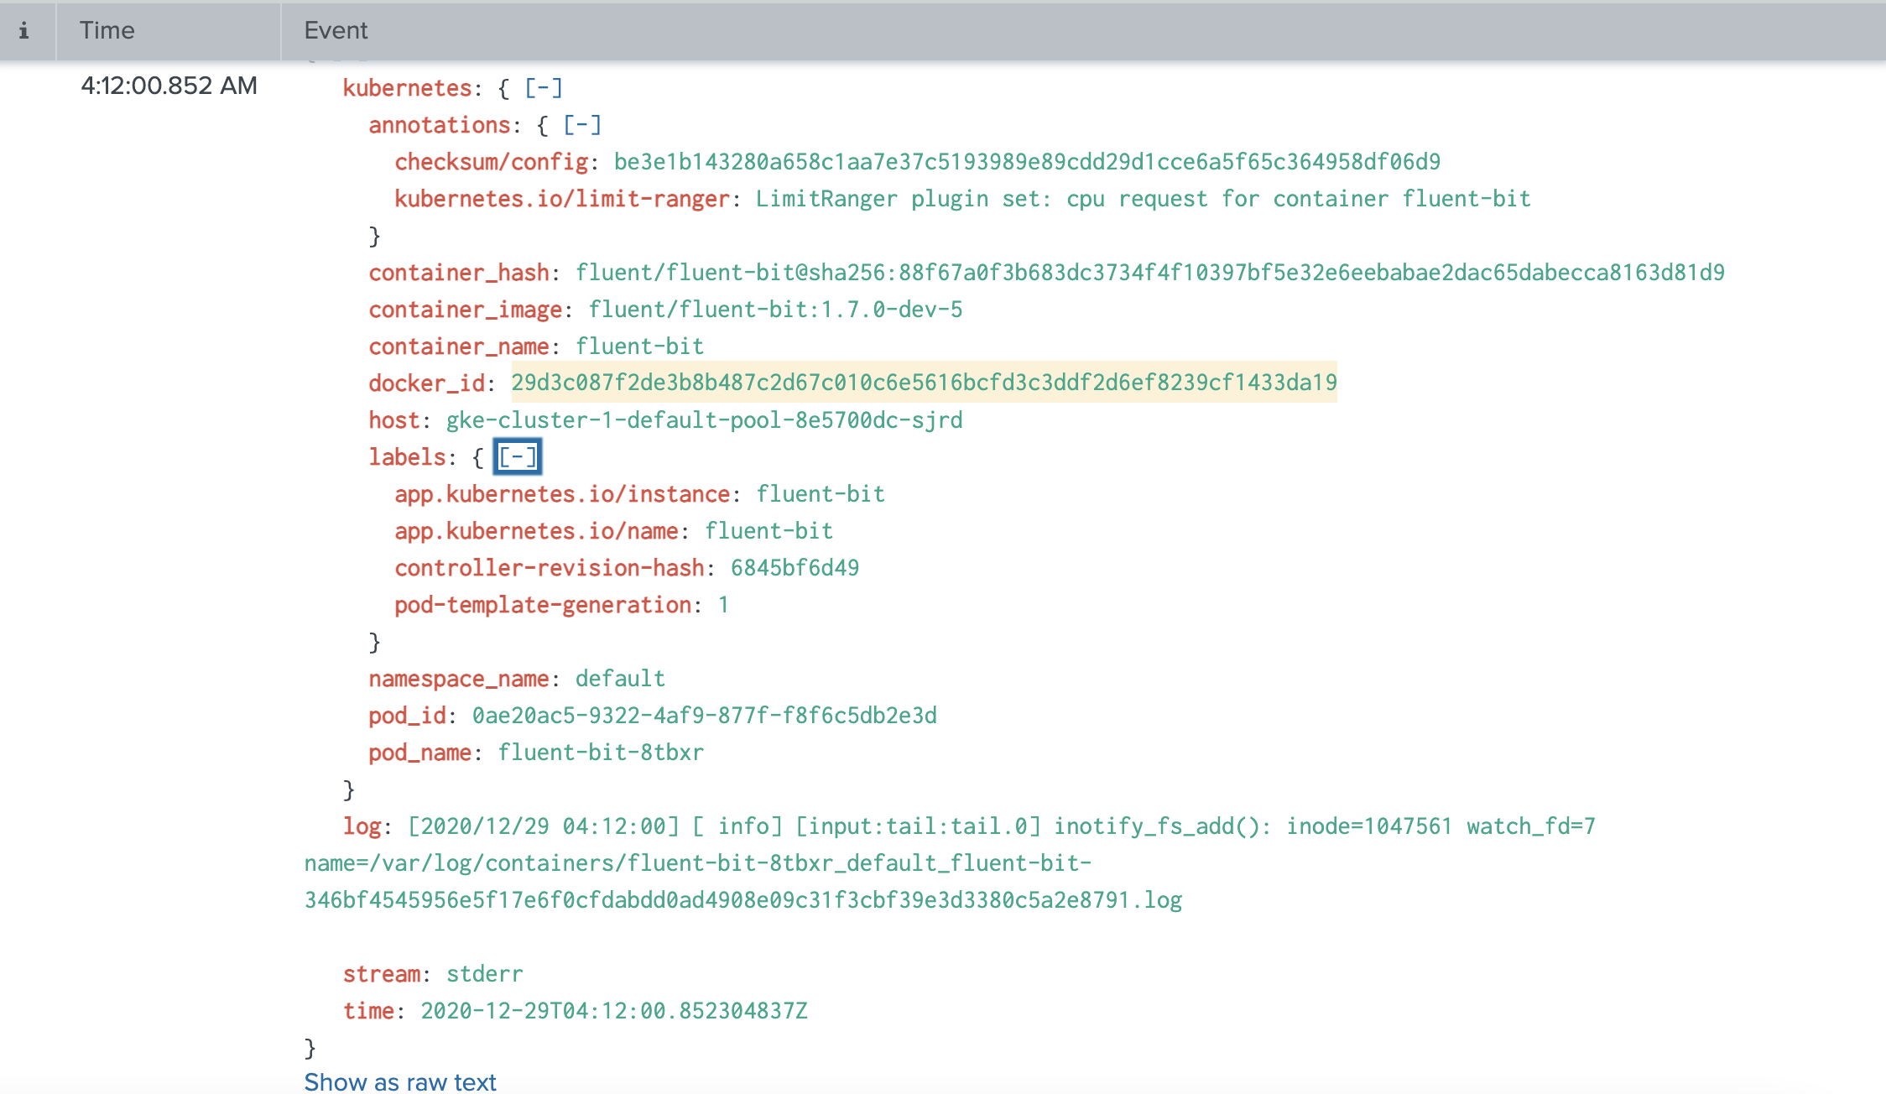Click the app.kubernetes.io/instance label value
Viewport: 1886px width, 1094px height.
click(820, 493)
